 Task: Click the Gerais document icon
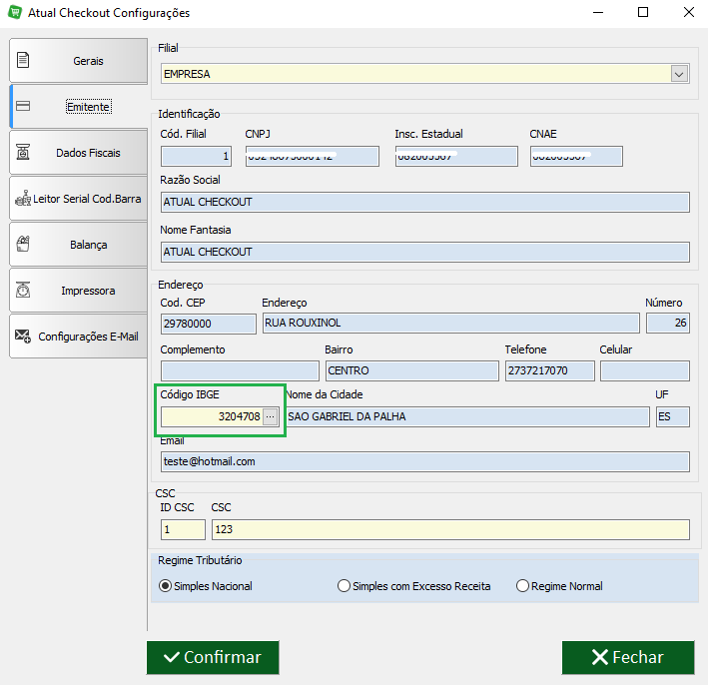(x=23, y=60)
